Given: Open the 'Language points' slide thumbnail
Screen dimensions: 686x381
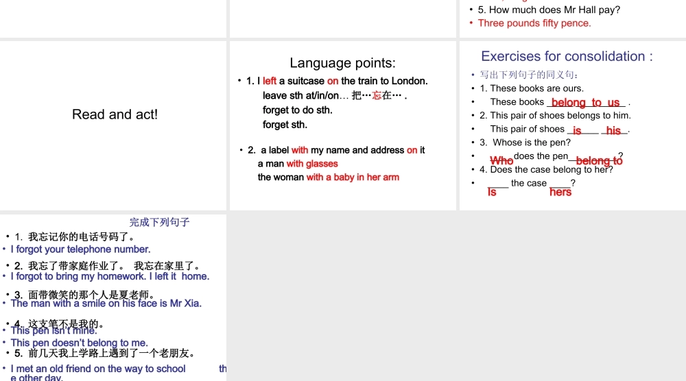Looking at the screenshot, I should pyautogui.click(x=342, y=125).
